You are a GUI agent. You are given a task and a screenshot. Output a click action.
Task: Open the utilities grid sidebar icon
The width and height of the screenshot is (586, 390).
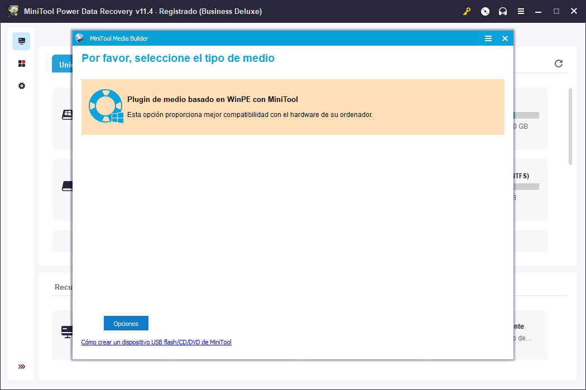coord(22,64)
